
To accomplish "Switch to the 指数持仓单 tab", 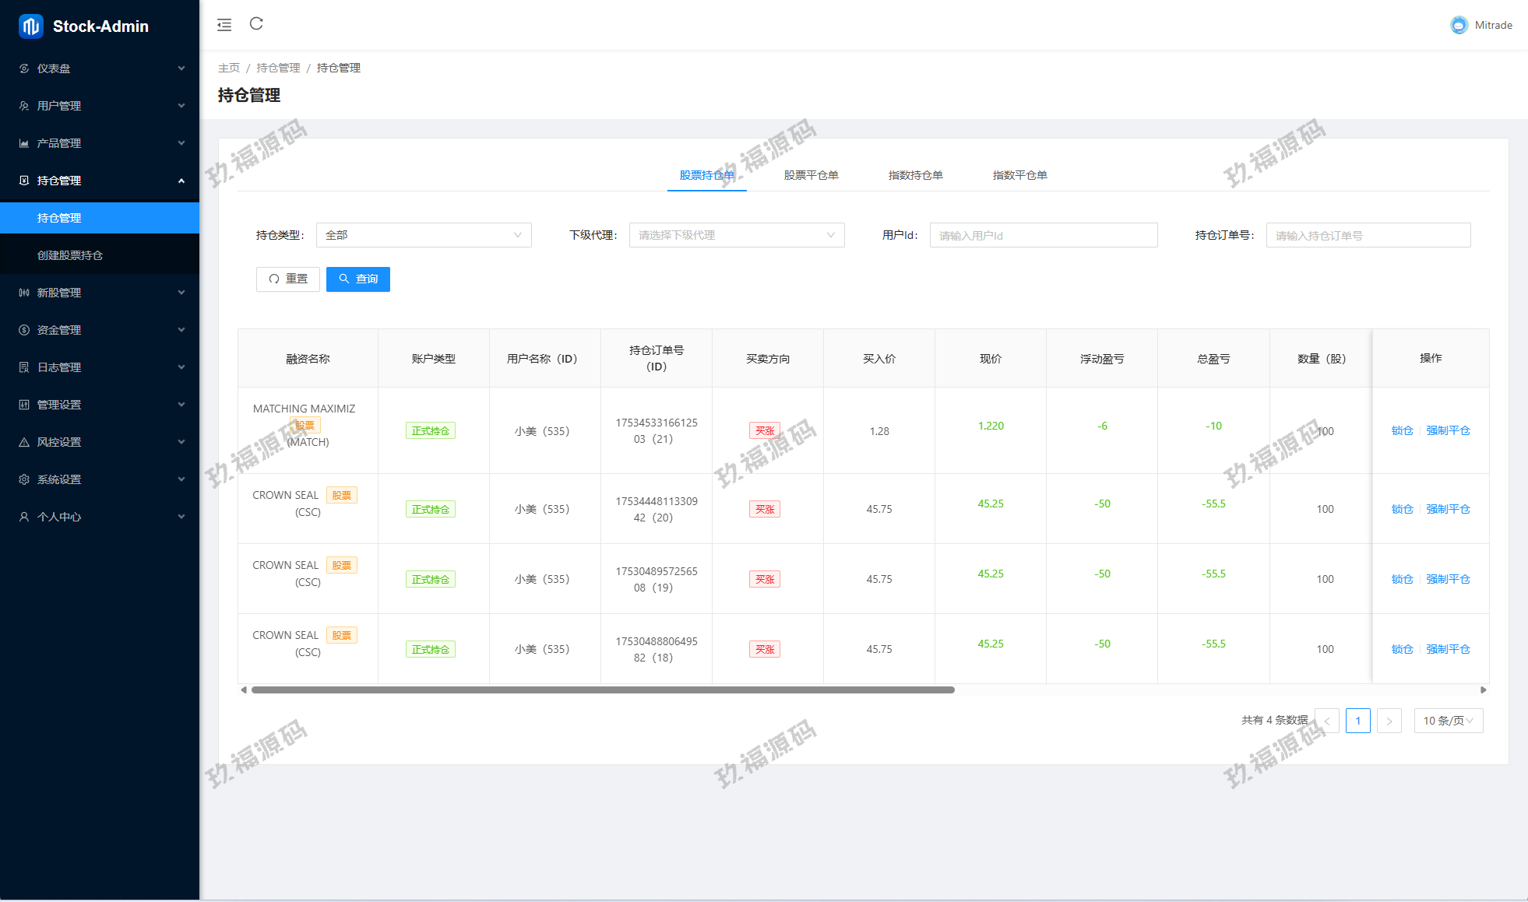I will (915, 175).
